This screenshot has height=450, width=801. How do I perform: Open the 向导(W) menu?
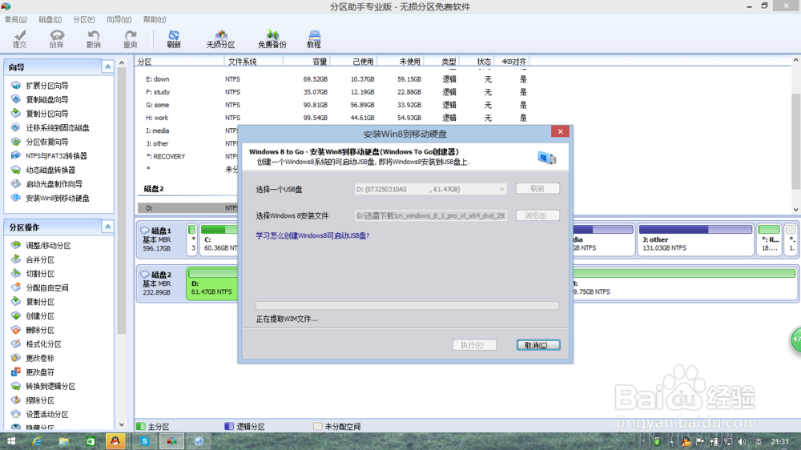pyautogui.click(x=119, y=19)
